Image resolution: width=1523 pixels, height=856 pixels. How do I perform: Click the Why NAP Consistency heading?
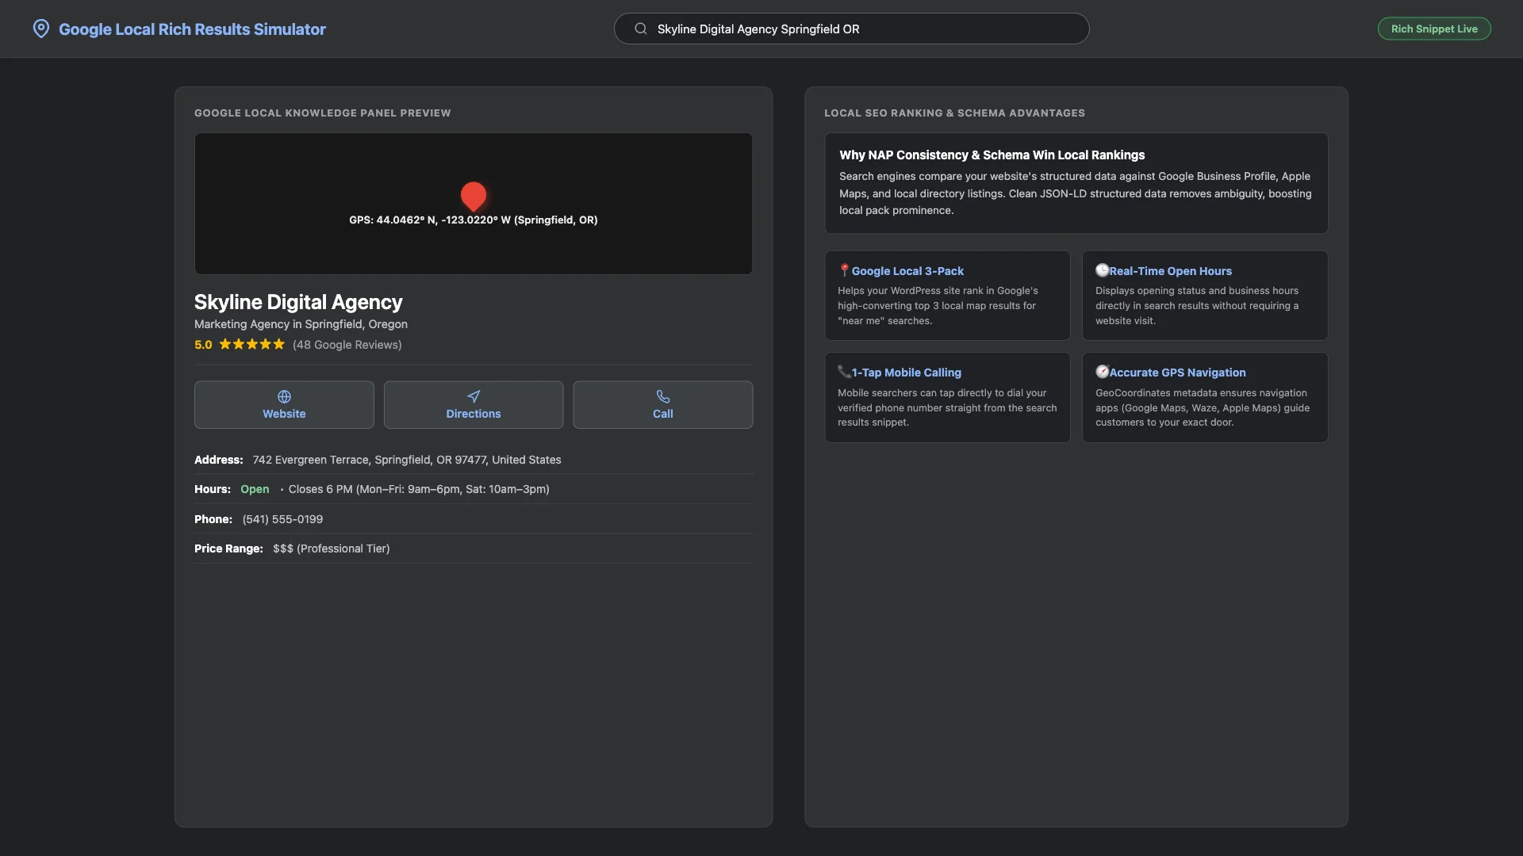coord(992,155)
